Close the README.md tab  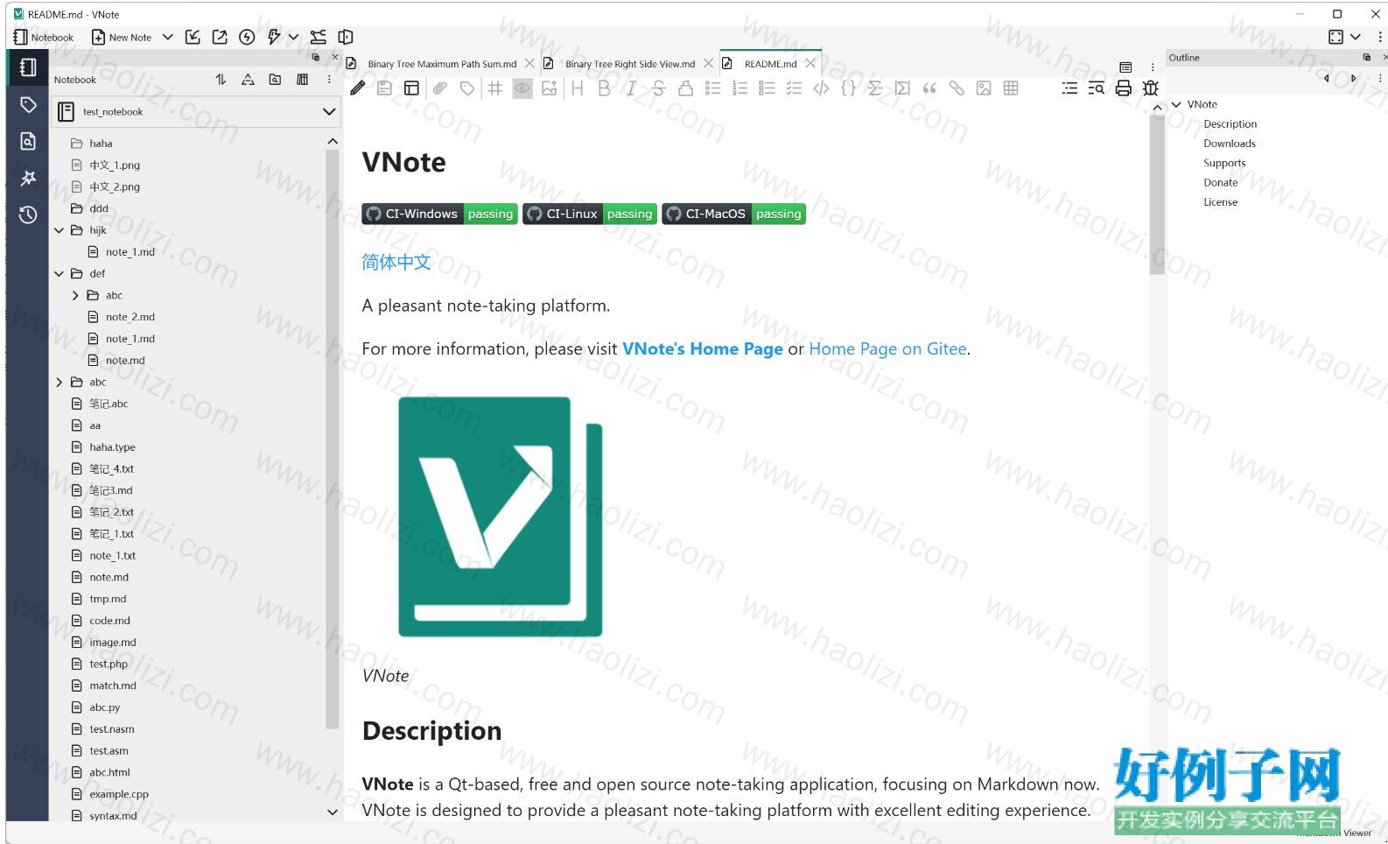(x=810, y=64)
